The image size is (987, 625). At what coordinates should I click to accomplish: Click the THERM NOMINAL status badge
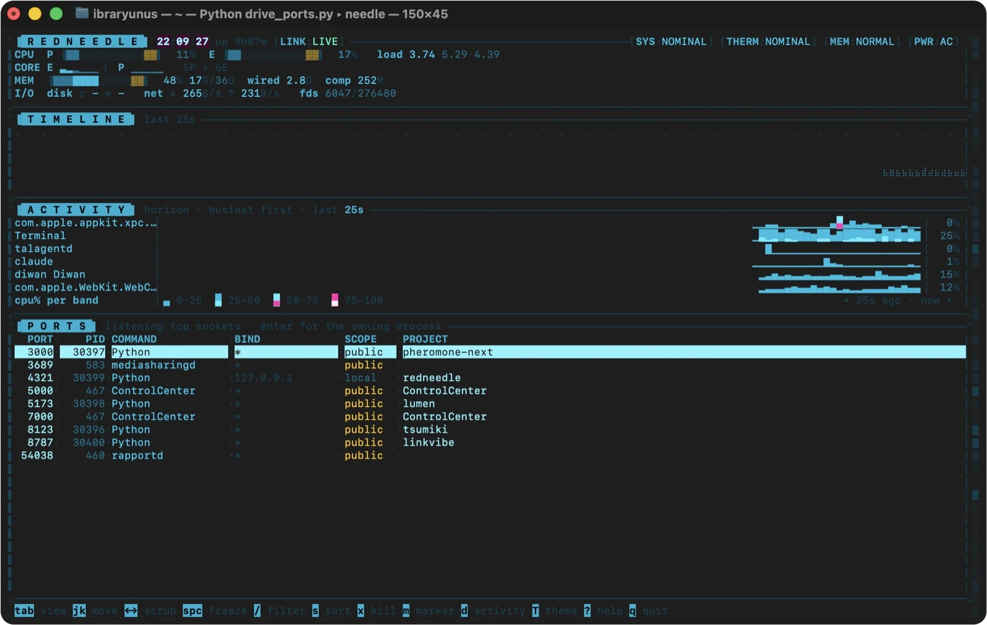pos(767,41)
